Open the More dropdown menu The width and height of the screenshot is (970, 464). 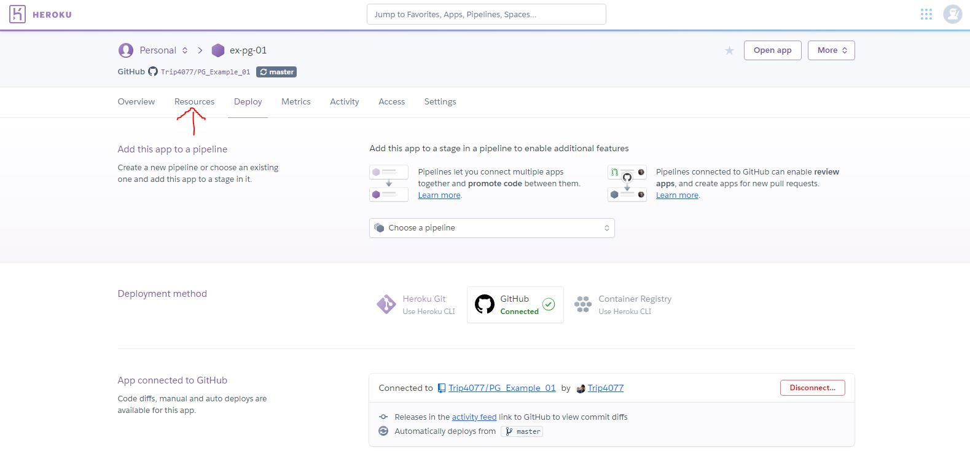[832, 50]
